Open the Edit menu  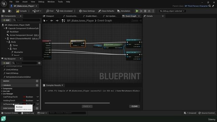[17, 2]
